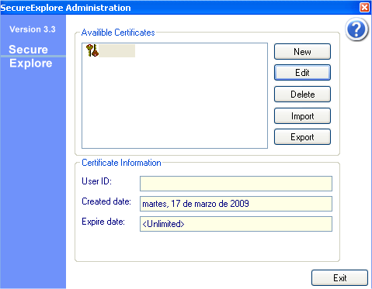
Task: Create a certificate with the New button
Action: [302, 52]
